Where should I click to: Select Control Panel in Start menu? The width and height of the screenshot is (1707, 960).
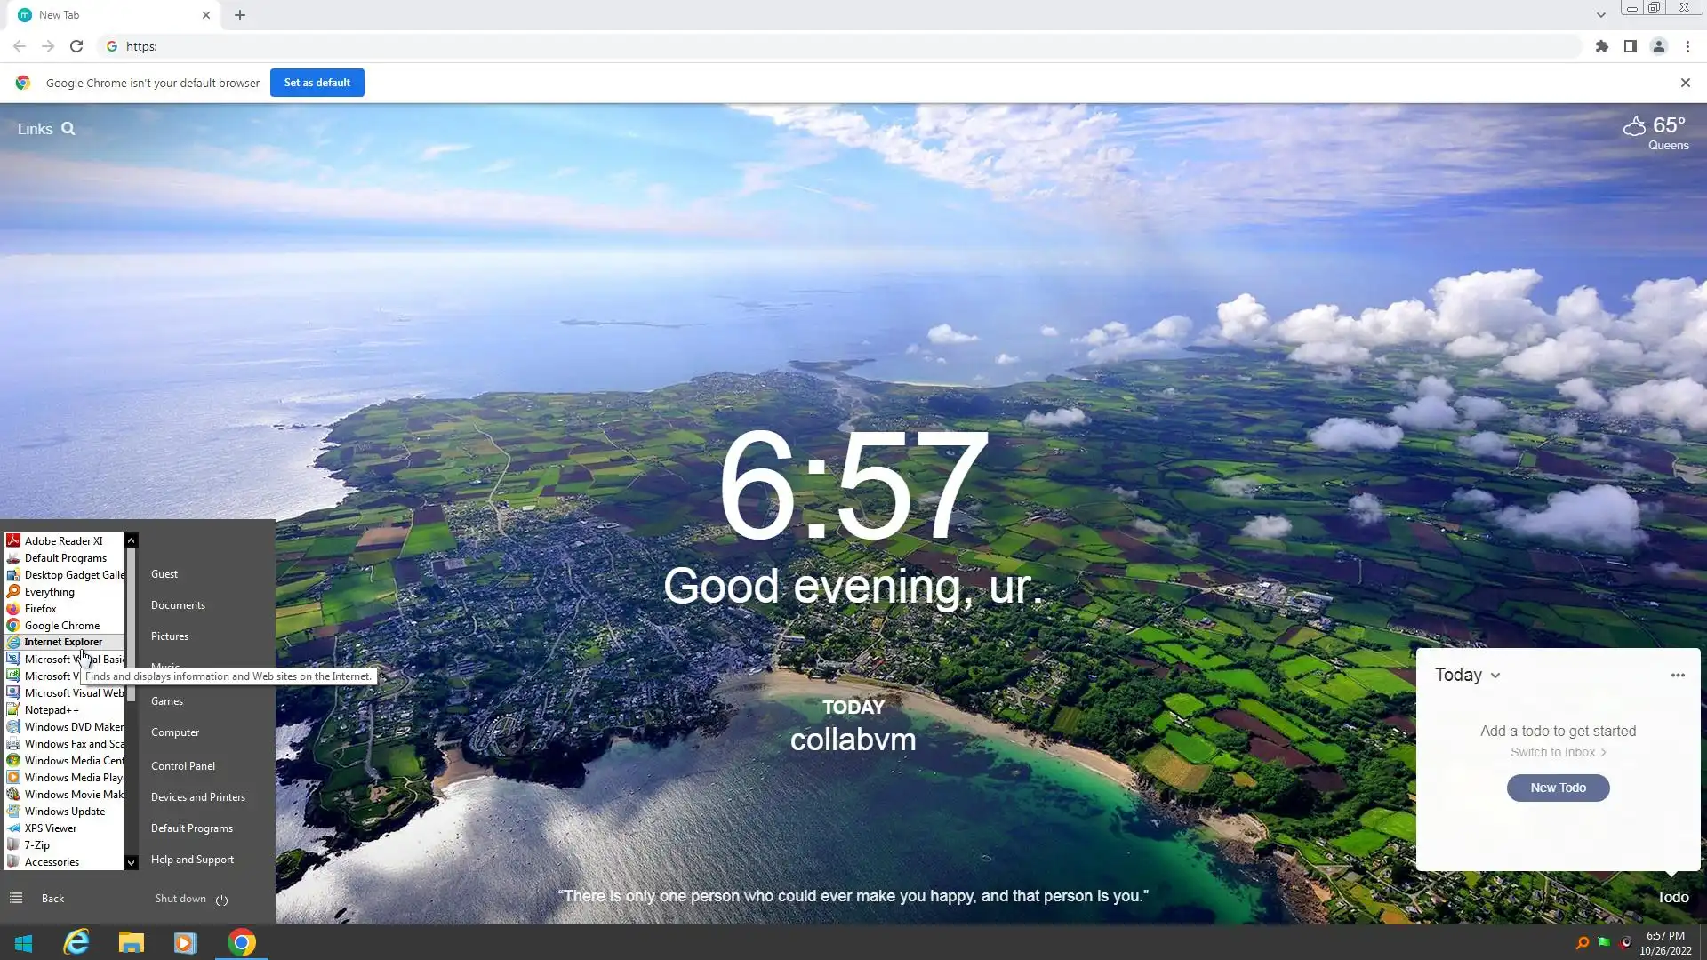pos(183,765)
